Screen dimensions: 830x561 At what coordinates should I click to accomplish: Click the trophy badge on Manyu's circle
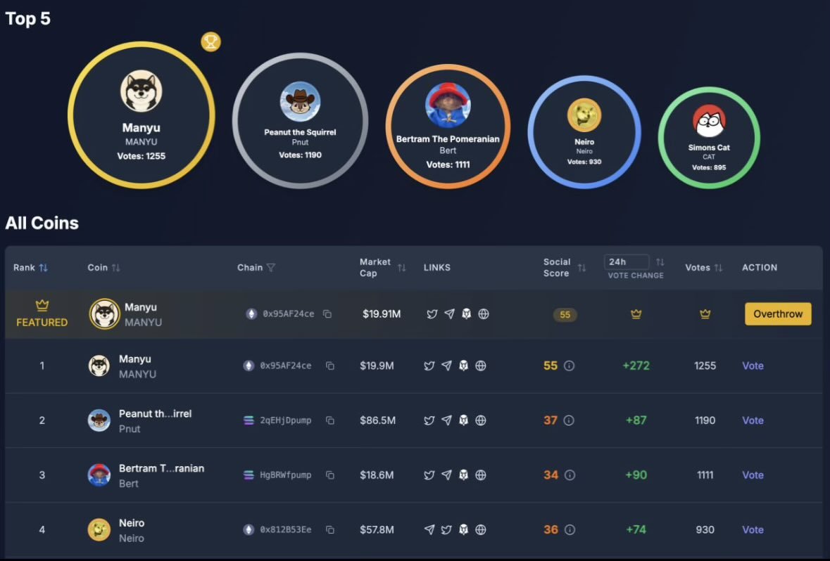(209, 42)
